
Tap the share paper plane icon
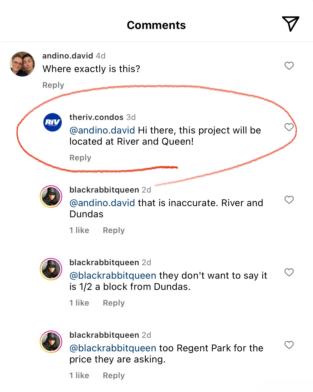[x=290, y=24]
